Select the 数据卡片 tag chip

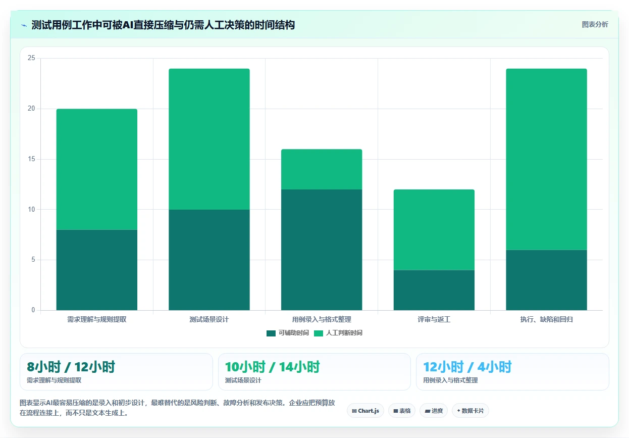[470, 411]
